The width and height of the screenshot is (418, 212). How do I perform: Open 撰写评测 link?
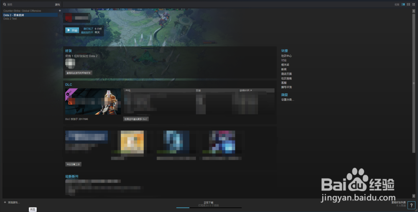286,87
